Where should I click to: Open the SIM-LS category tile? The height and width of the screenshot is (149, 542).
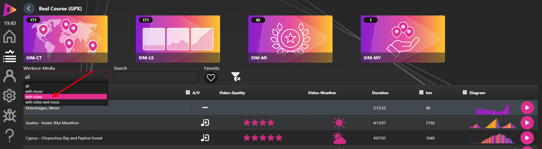pyautogui.click(x=178, y=39)
